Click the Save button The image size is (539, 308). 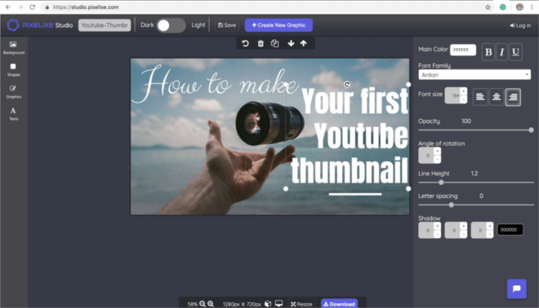(x=227, y=25)
